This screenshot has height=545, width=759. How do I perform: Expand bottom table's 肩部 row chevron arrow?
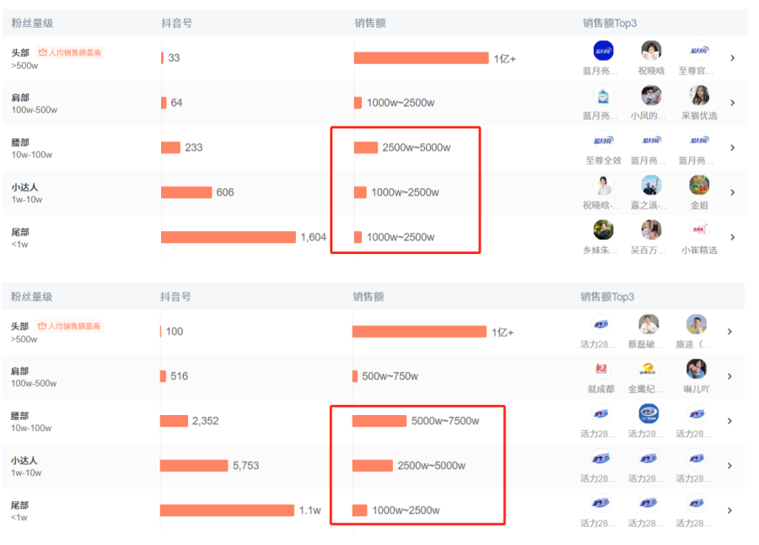point(729,376)
